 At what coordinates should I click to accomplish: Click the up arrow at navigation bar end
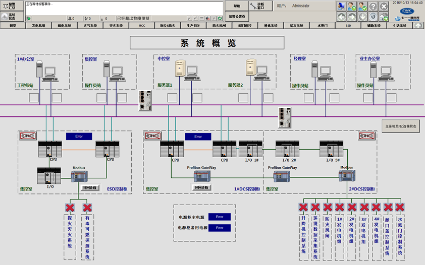pos(418,25)
